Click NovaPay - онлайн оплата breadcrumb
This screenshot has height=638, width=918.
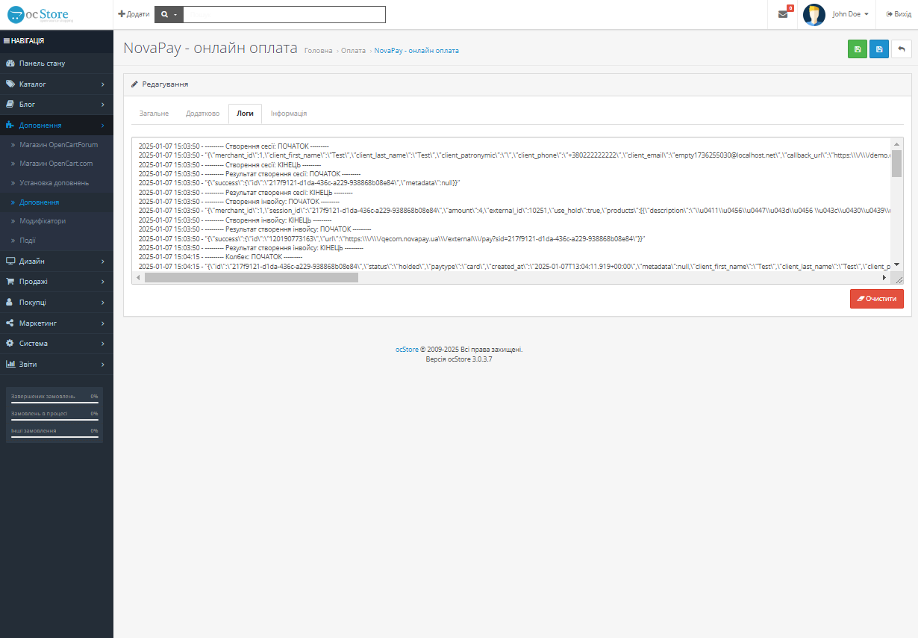(416, 51)
